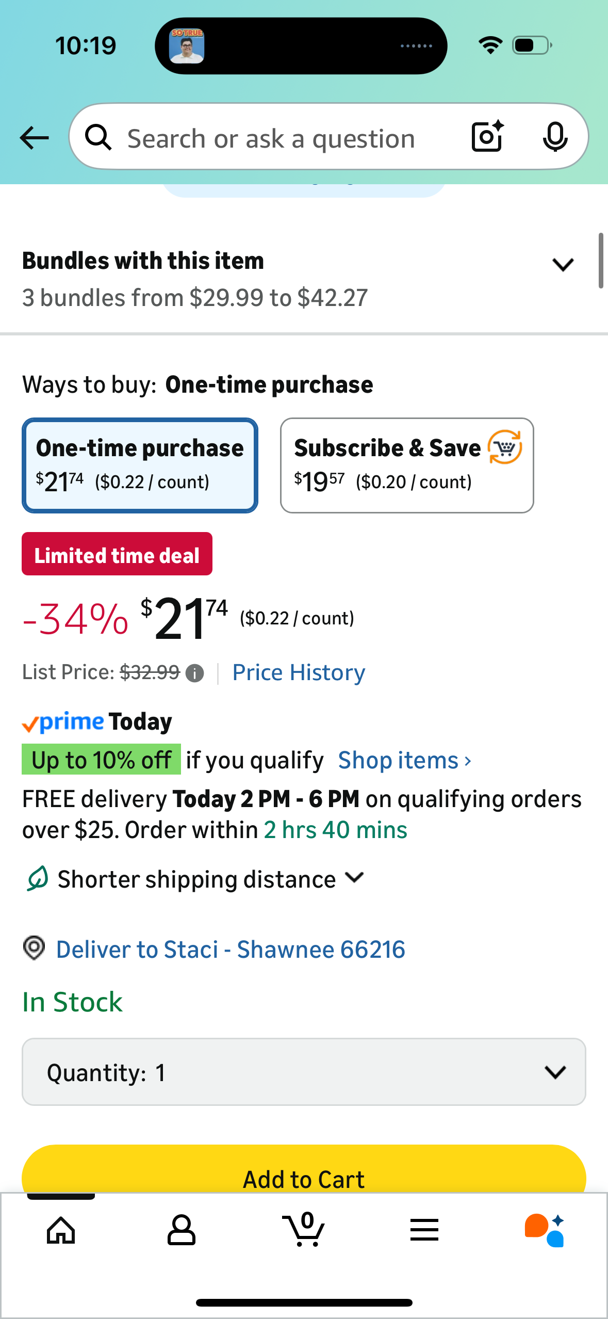This screenshot has height=1319, width=608.
Task: Expand the Bundles with this item section
Action: [x=563, y=265]
